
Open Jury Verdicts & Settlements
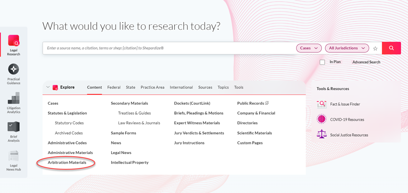click(199, 133)
